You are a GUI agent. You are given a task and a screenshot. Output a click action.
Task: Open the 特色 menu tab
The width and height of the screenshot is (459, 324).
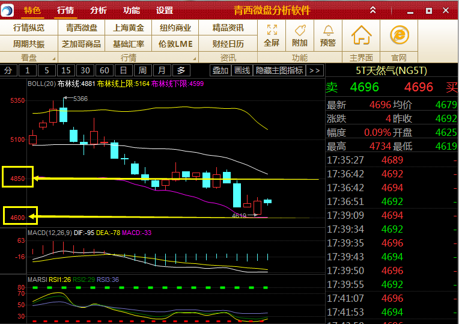pyautogui.click(x=32, y=11)
